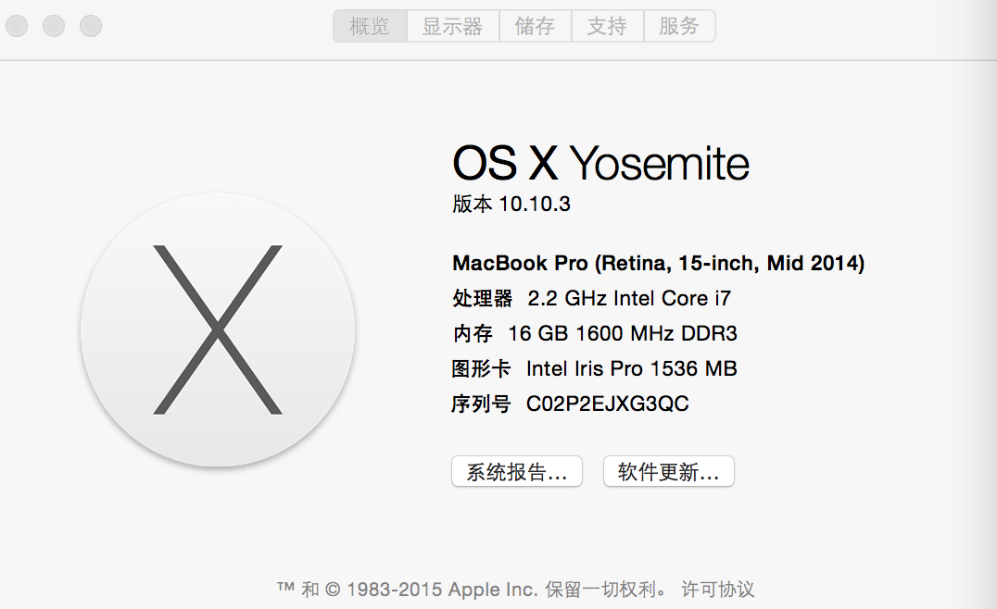Viewport: 997px width, 609px height.
Task: Close the About This Mac window
Action: [x=17, y=26]
